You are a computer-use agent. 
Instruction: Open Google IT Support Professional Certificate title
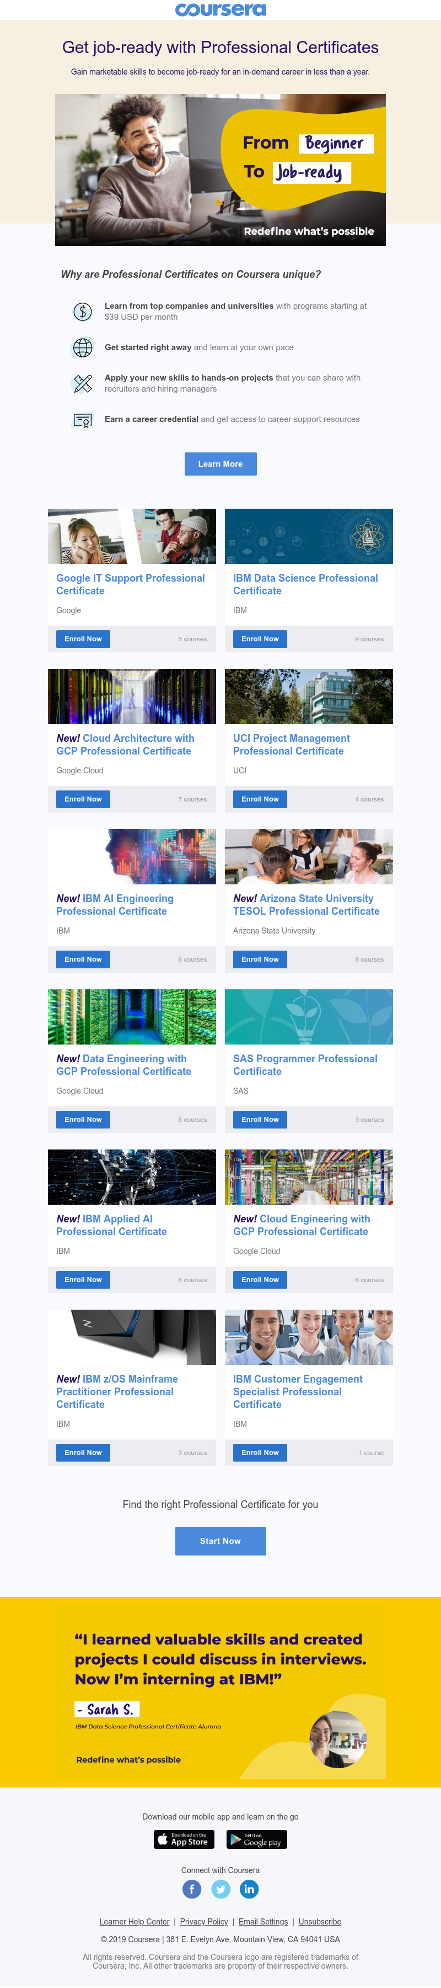pos(131,584)
